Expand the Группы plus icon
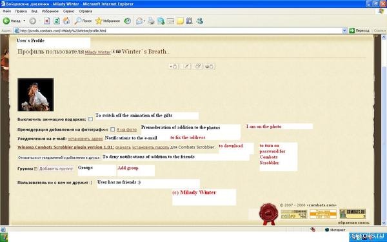This screenshot has width=387, height=242. coord(35,169)
